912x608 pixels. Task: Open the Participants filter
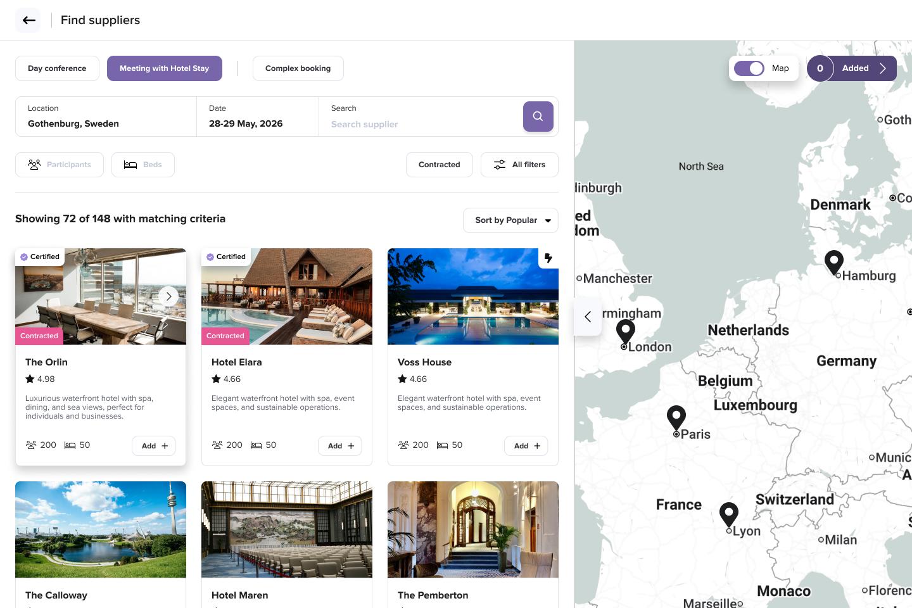tap(60, 165)
